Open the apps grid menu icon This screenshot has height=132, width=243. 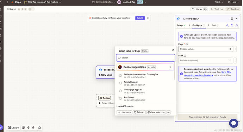click(x=7, y=2)
